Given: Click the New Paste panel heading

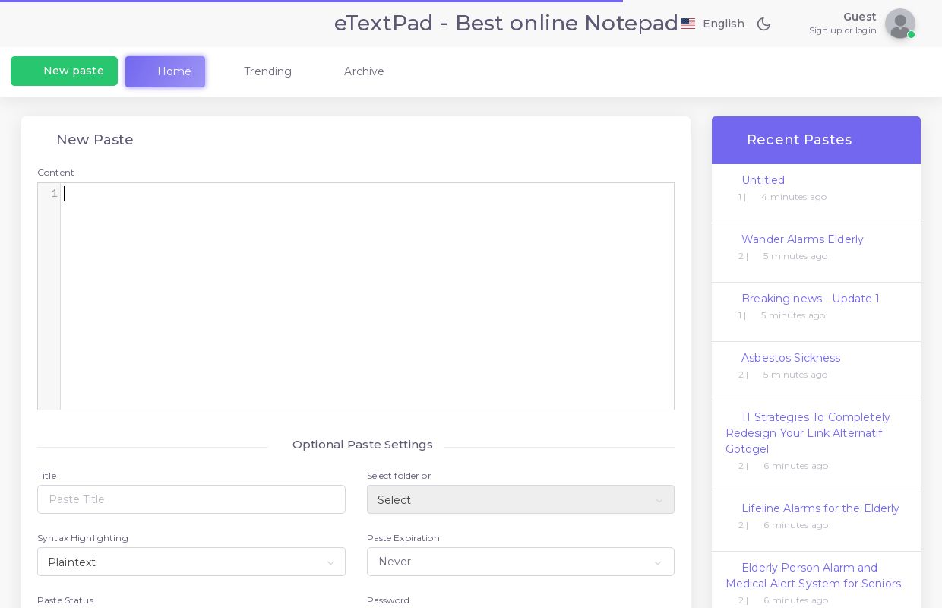Looking at the screenshot, I should click(95, 140).
